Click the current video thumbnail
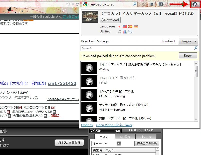201x155 pixels. (x=90, y=17)
